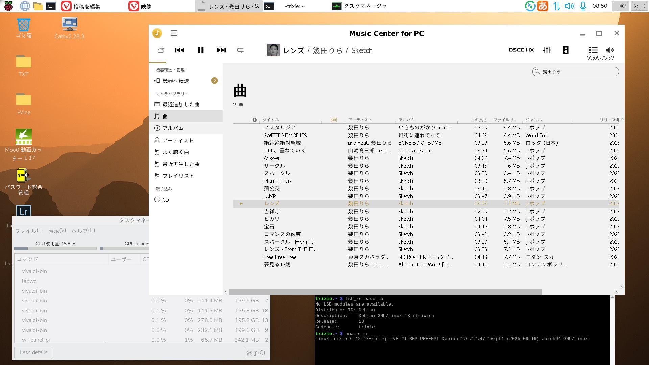Show the play queue list icon
This screenshot has width=649, height=365.
[593, 50]
